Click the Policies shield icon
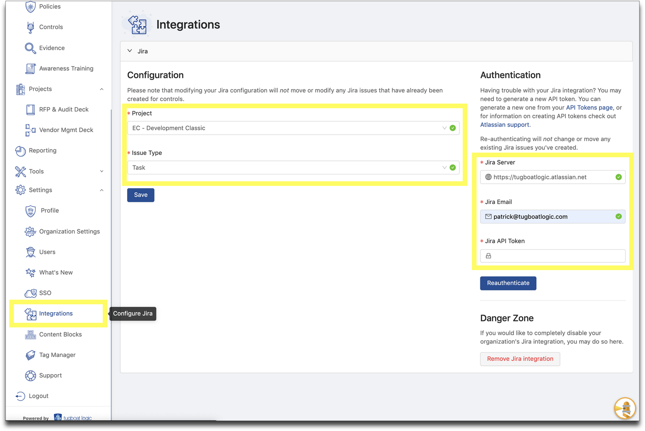Screen dimensions: 645x431 pyautogui.click(x=31, y=7)
